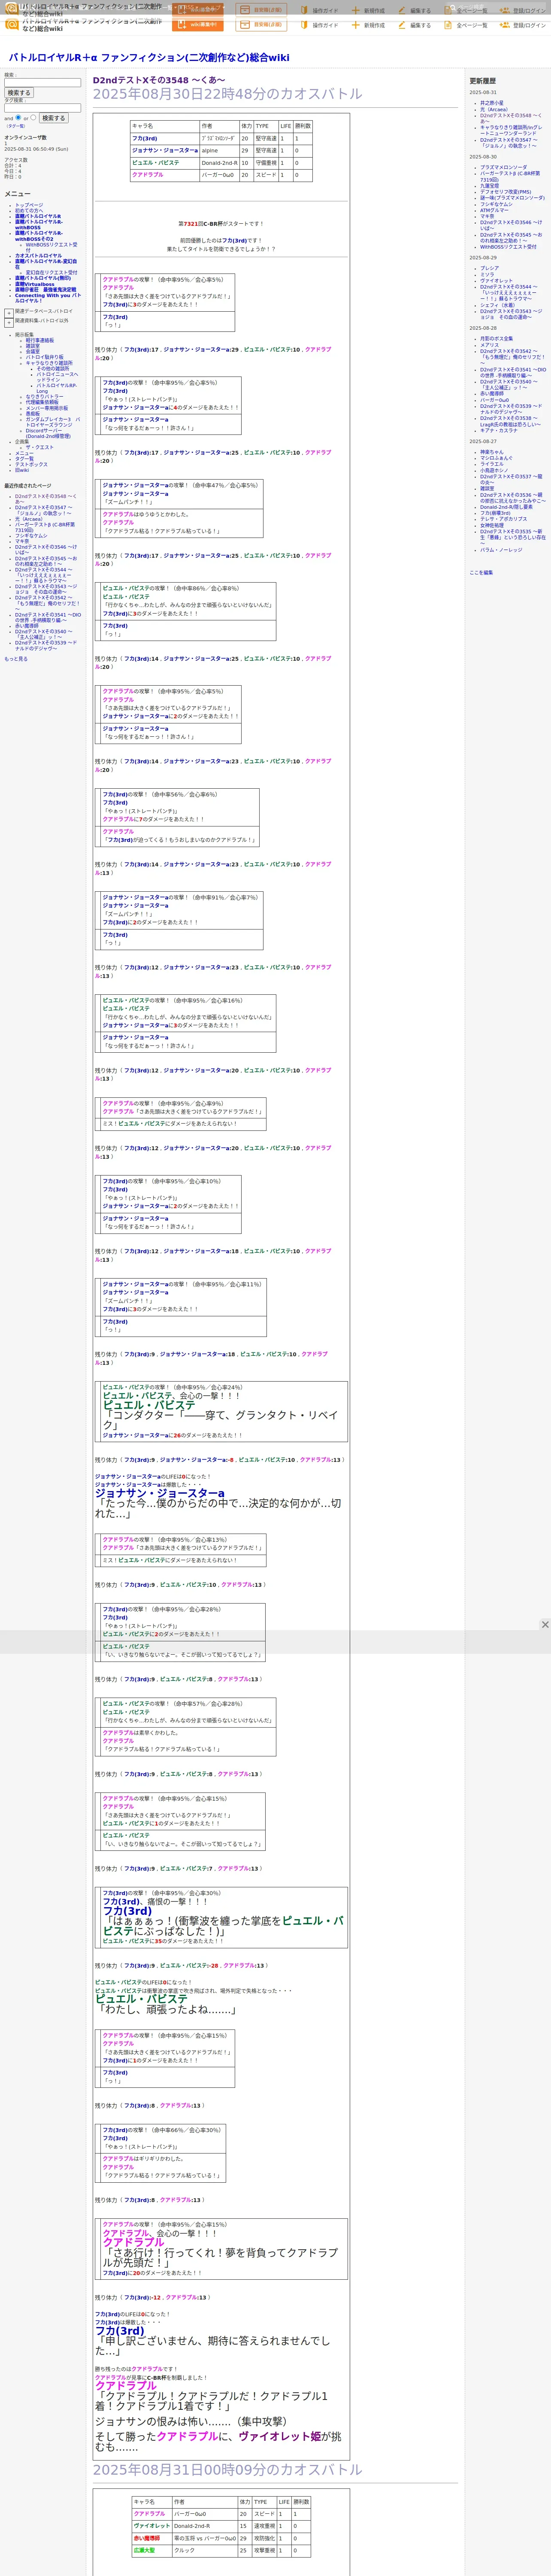551x2576 pixels.
Task: Open シェフィ(水着) in 更新履歴
Action: click(x=497, y=305)
